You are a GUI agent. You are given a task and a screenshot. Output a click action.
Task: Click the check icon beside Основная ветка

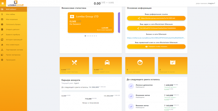coord(131,96)
